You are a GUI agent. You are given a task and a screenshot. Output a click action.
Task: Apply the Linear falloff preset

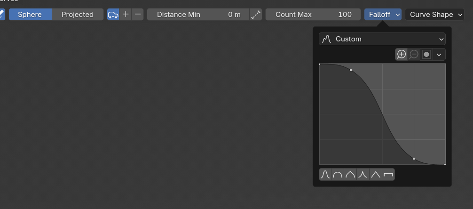pyautogui.click(x=376, y=175)
